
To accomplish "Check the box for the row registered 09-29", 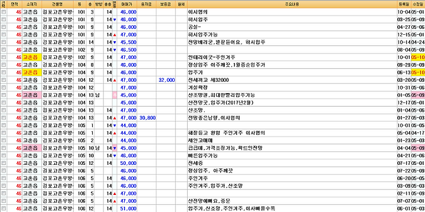I will [4, 65].
